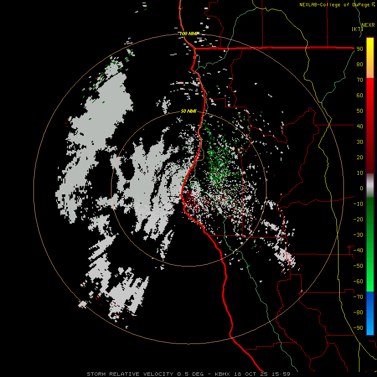The width and height of the screenshot is (377, 377).
Task: Click the 60 value on velocity scale
Action: click(360, 95)
